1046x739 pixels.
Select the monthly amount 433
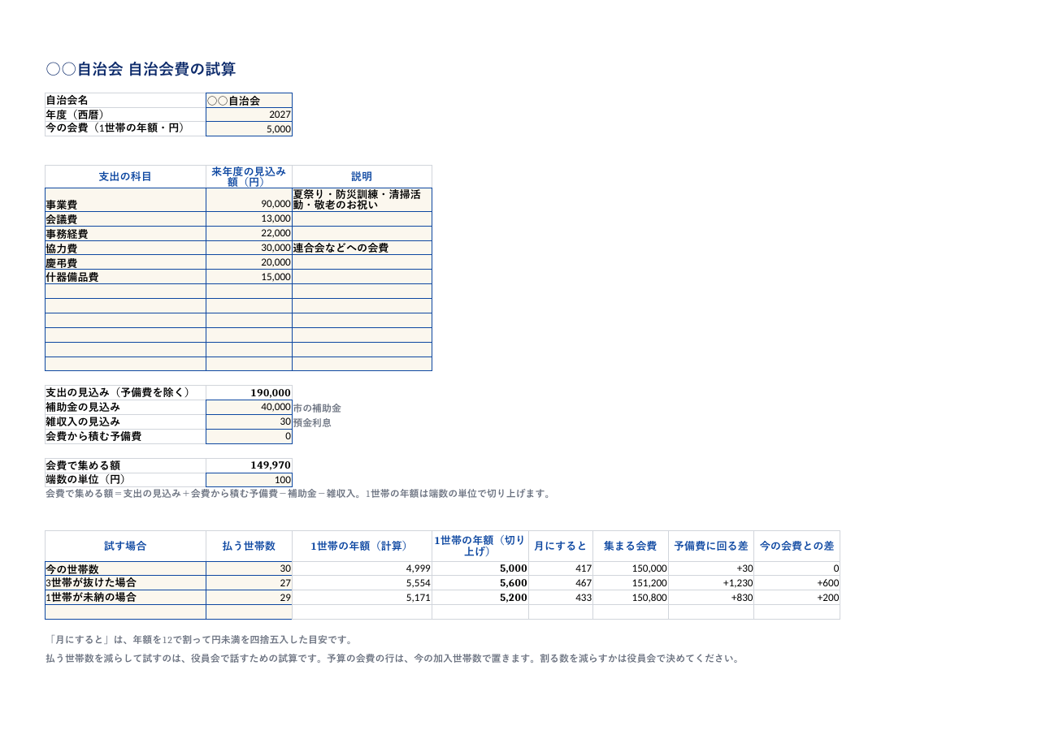[x=561, y=598]
